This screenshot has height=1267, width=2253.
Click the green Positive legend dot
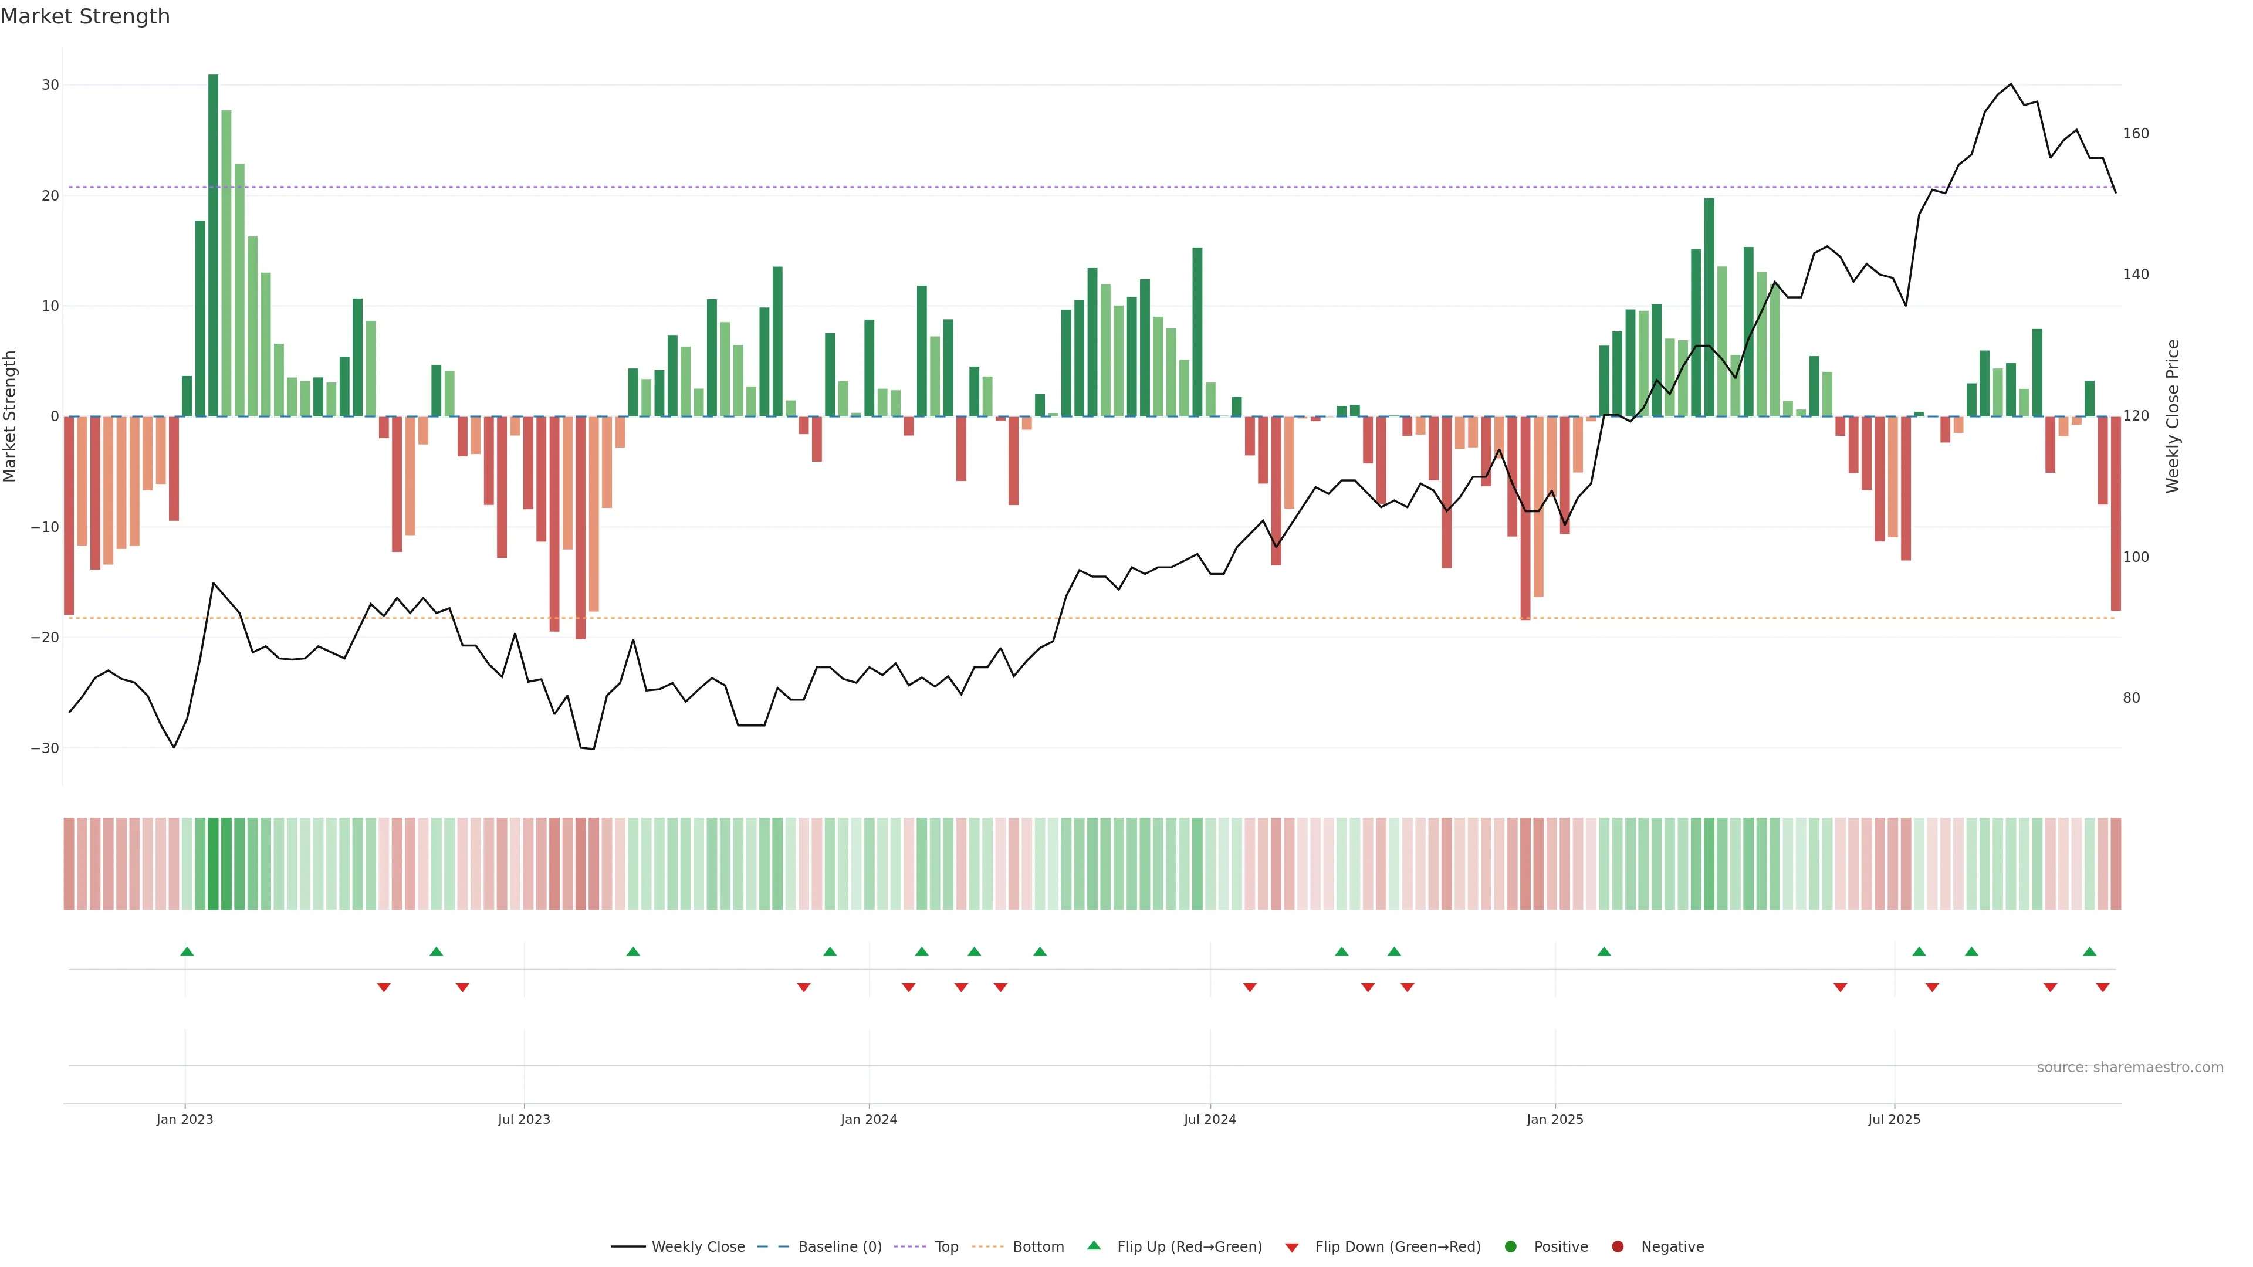click(1510, 1247)
